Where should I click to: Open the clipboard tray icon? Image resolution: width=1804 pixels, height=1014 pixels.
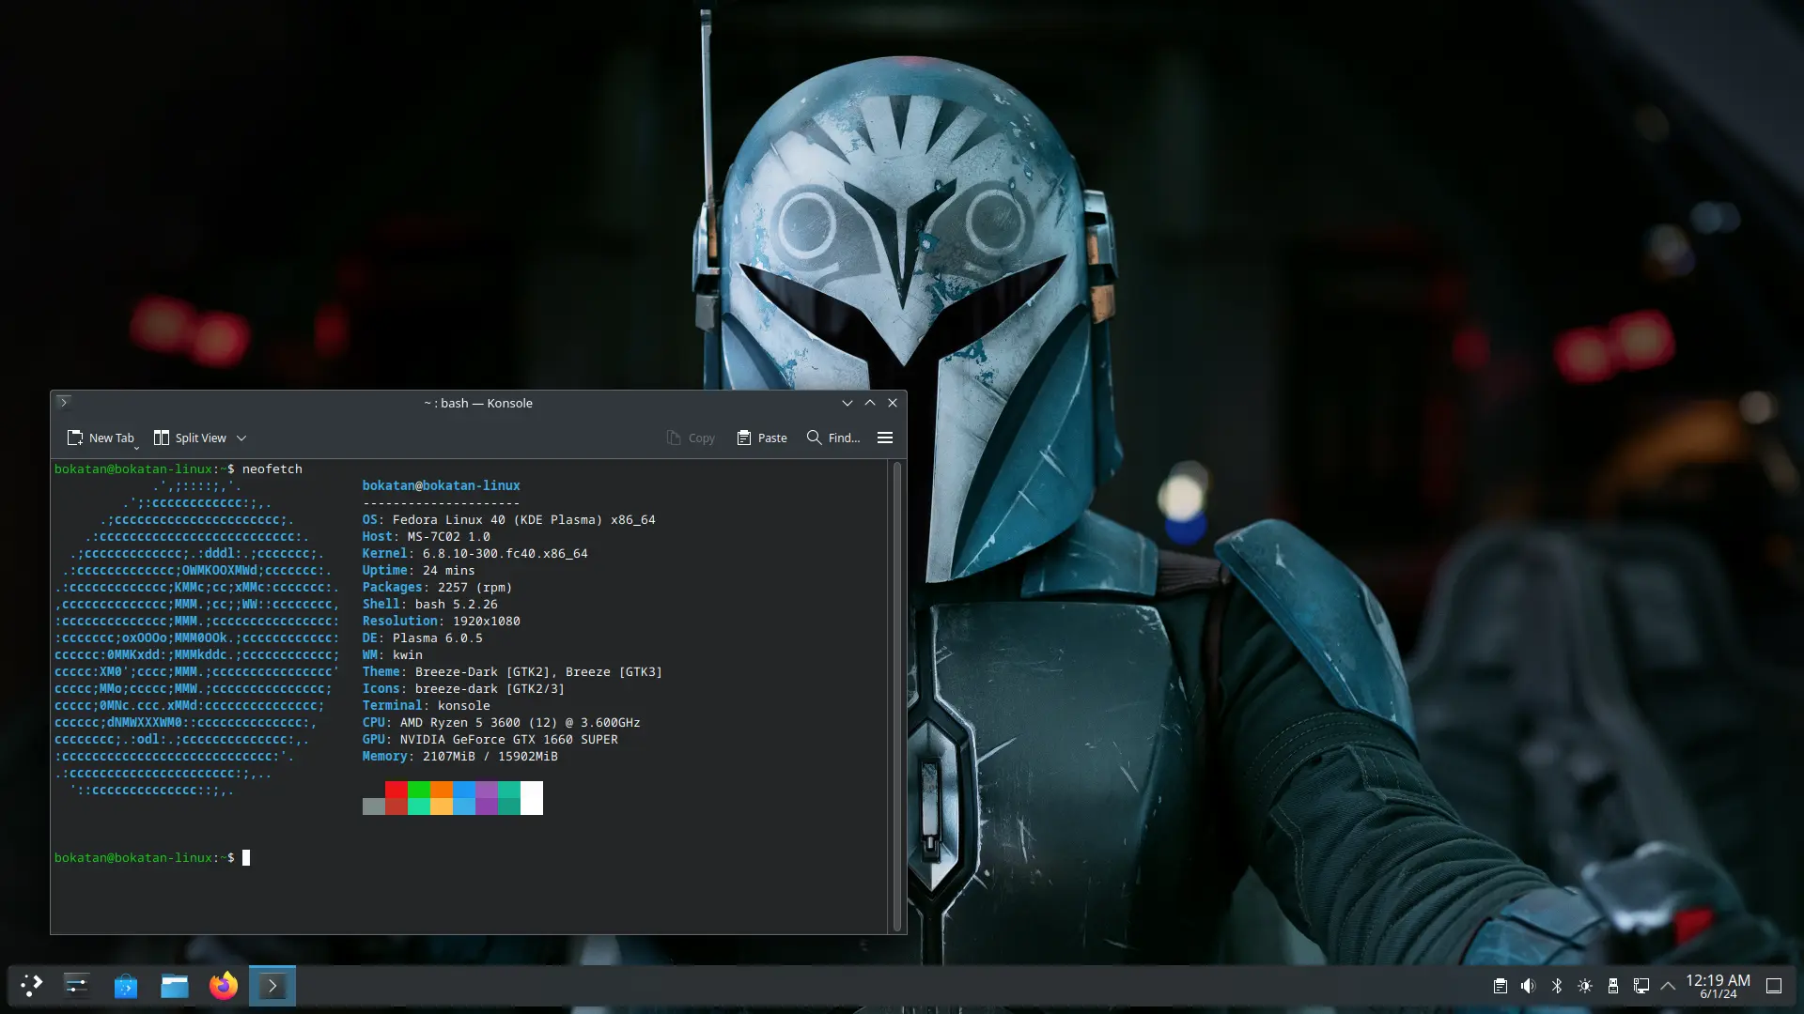[1501, 986]
